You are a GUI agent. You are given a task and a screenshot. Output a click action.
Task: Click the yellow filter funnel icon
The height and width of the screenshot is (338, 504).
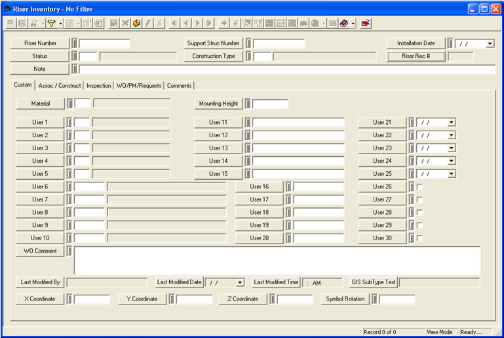[50, 23]
